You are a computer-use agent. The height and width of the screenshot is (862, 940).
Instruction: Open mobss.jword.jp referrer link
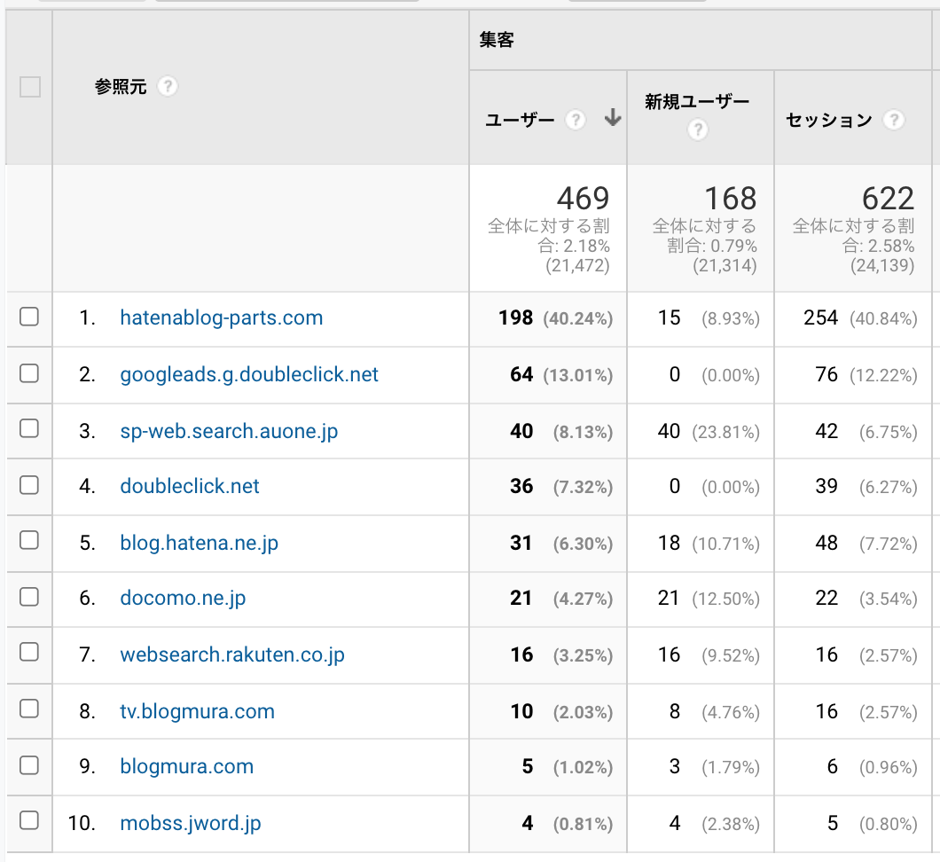pyautogui.click(x=190, y=824)
